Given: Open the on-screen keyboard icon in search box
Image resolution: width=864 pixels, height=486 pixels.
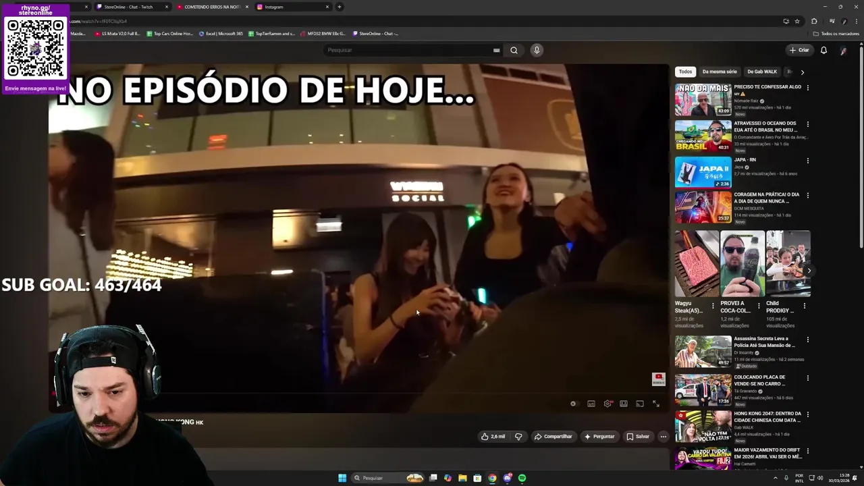Looking at the screenshot, I should tap(496, 50).
